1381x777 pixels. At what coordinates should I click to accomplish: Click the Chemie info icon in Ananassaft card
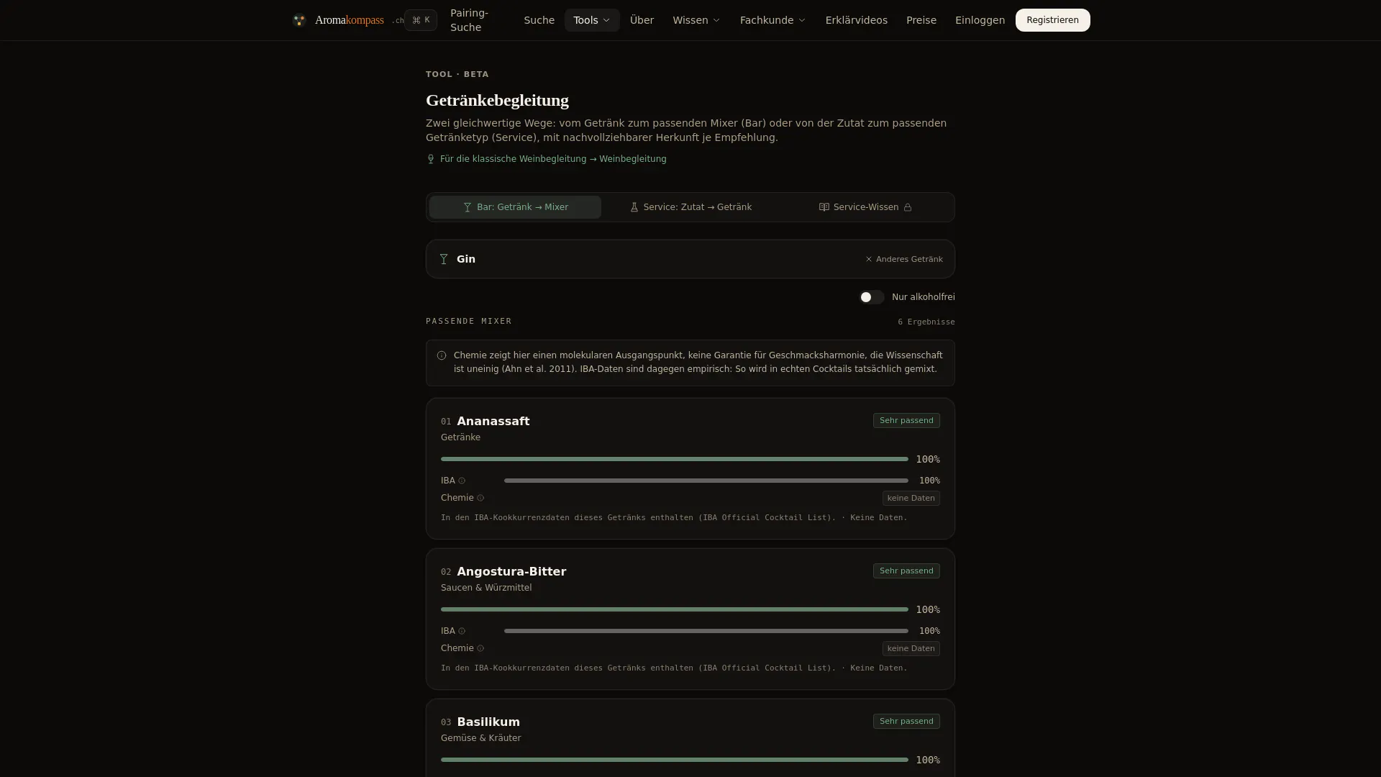point(480,498)
